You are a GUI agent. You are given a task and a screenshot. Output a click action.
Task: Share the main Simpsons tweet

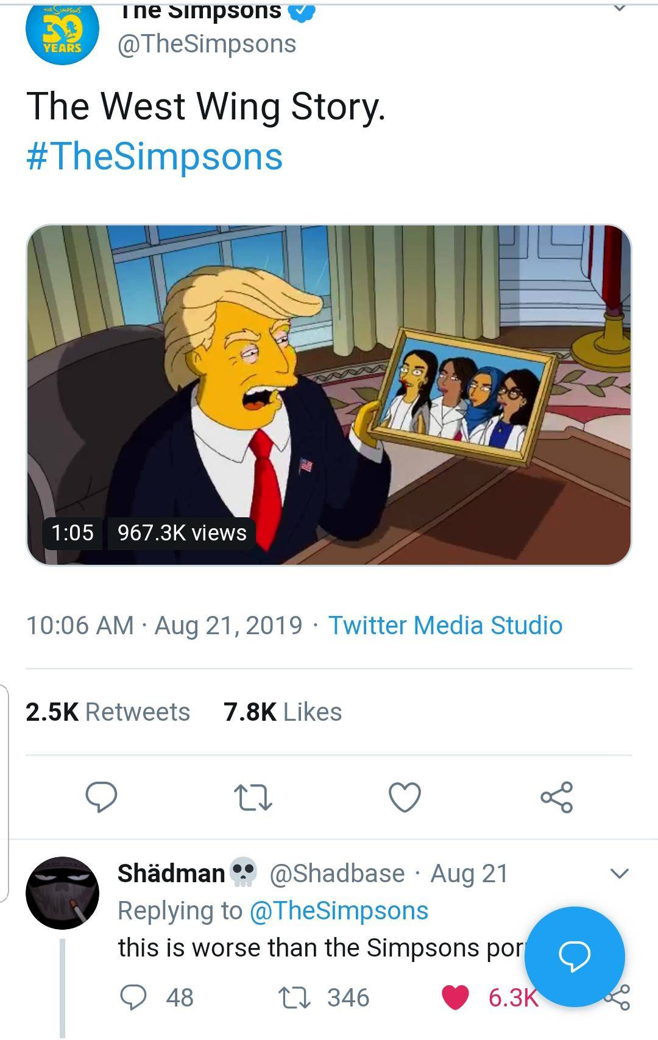(557, 797)
